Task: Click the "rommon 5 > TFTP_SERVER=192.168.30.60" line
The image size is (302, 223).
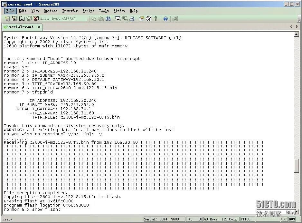Action: pyautogui.click(x=50, y=84)
